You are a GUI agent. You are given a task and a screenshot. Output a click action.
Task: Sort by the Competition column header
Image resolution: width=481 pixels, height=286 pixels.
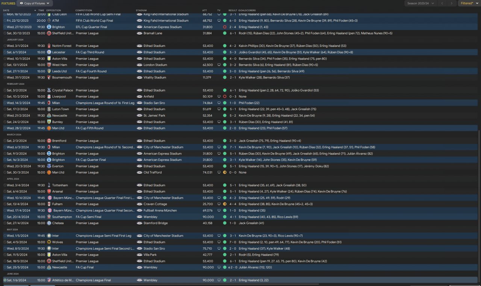pyautogui.click(x=83, y=10)
